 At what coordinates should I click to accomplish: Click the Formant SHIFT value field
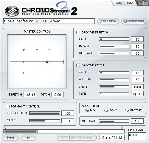68,121
